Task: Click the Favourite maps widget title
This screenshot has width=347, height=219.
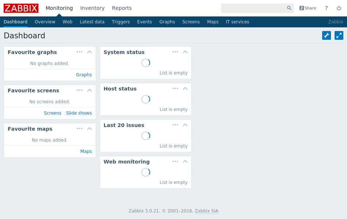Action: 30,129
